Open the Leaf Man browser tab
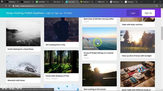 click(42, 2)
